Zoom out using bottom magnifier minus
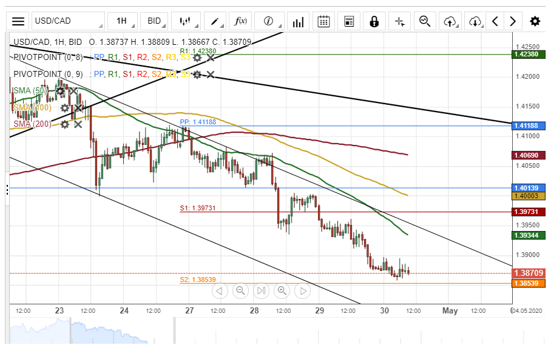This screenshot has height=348, width=551. point(240,291)
